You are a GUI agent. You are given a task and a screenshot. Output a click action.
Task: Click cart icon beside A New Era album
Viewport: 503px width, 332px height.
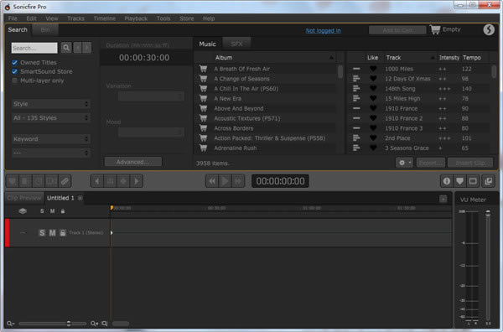204,98
